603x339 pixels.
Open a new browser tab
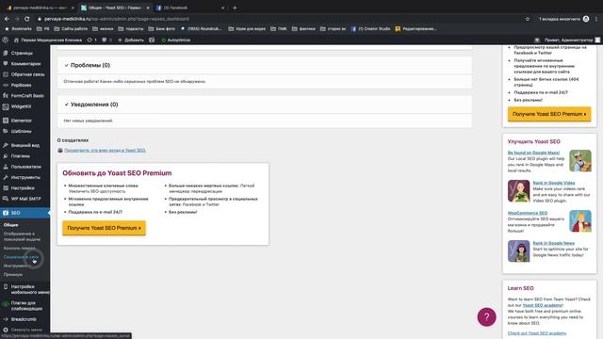[x=235, y=8]
